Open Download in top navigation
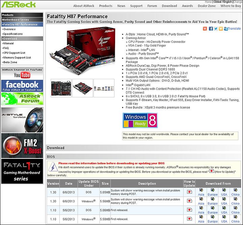The width and height of the screenshot is (243, 225). (169, 6)
